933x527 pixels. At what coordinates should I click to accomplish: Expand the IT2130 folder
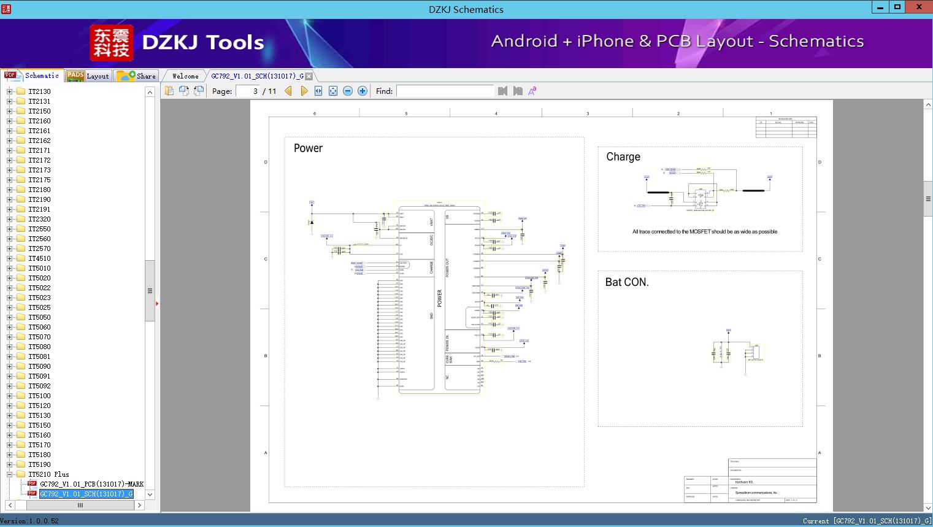(9, 91)
